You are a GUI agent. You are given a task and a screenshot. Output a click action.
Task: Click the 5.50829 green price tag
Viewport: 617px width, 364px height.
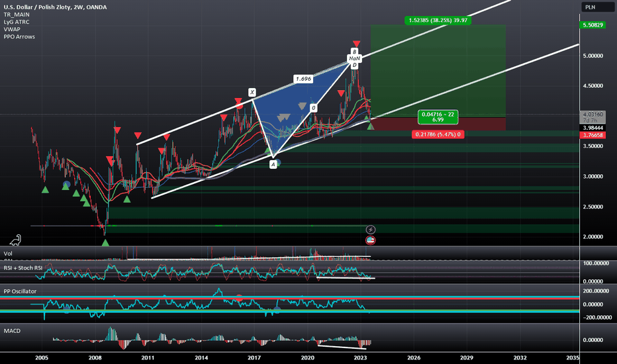[x=593, y=24]
